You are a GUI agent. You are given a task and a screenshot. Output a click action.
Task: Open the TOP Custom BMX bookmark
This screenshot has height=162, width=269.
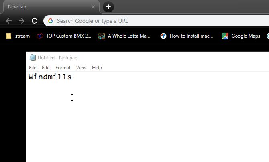coord(64,36)
